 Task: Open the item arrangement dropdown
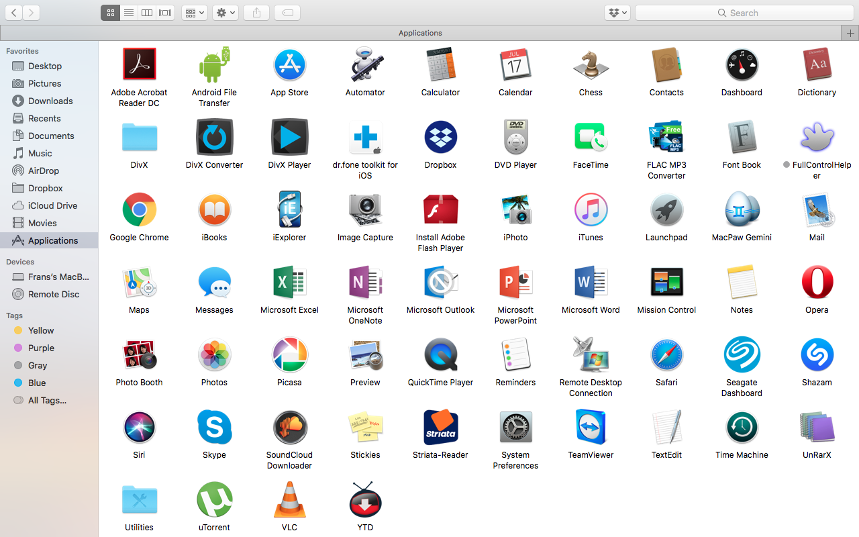[x=194, y=13]
